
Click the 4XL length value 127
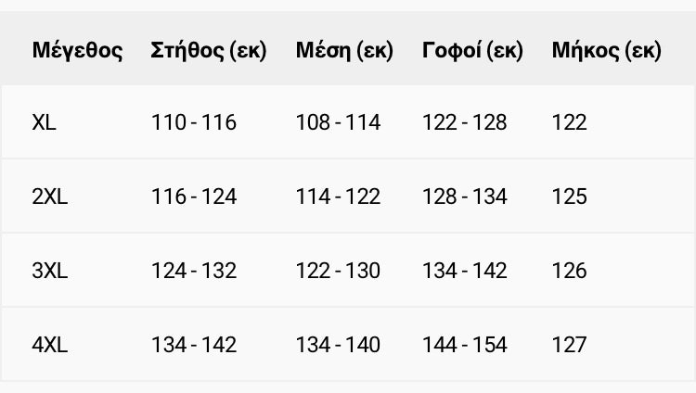[x=569, y=345]
